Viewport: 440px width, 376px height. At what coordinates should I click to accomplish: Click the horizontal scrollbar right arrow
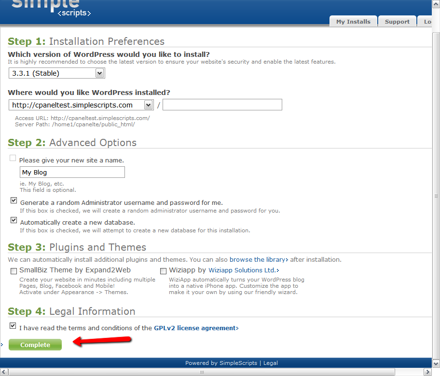coord(427,372)
